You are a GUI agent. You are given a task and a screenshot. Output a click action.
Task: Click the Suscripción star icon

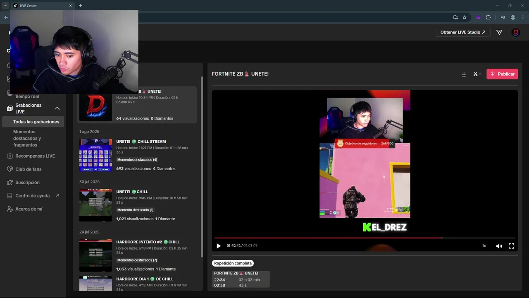(x=10, y=183)
